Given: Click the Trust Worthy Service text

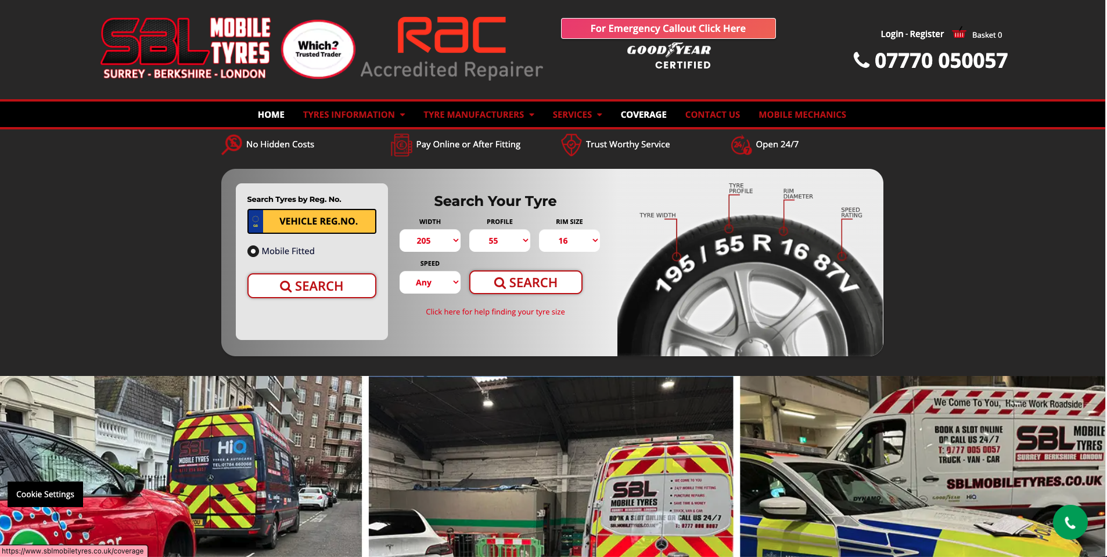Looking at the screenshot, I should click(628, 144).
